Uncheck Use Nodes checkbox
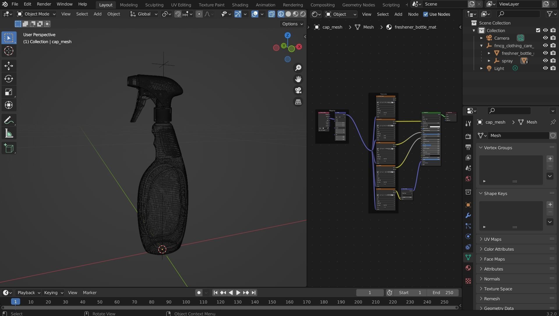This screenshot has height=316, width=559. [x=426, y=14]
